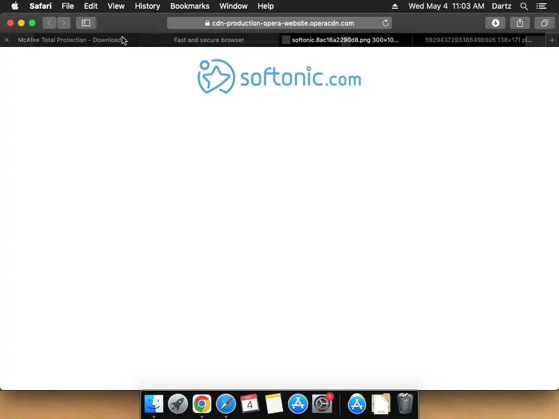Click the lock icon in address bar
559x419 pixels.
[x=207, y=23]
